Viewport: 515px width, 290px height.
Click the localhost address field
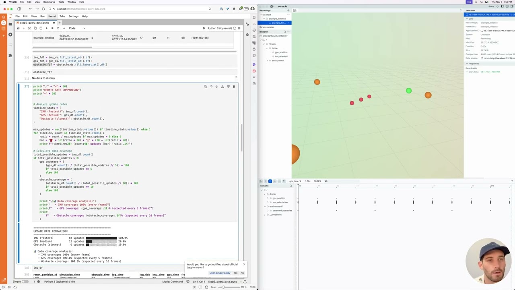129,9
